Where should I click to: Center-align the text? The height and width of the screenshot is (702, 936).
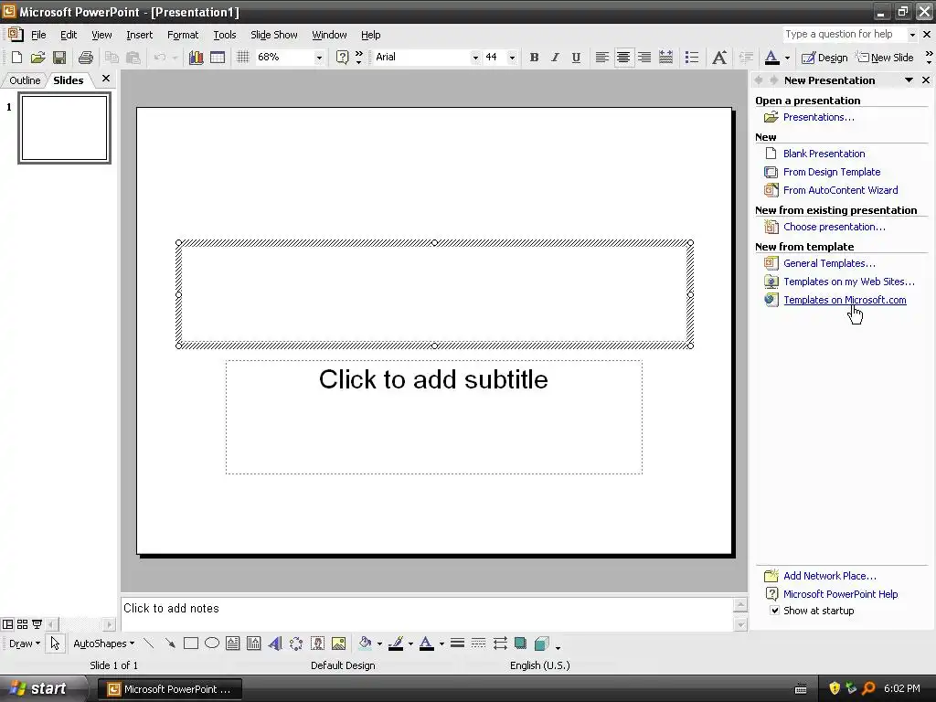(x=623, y=58)
